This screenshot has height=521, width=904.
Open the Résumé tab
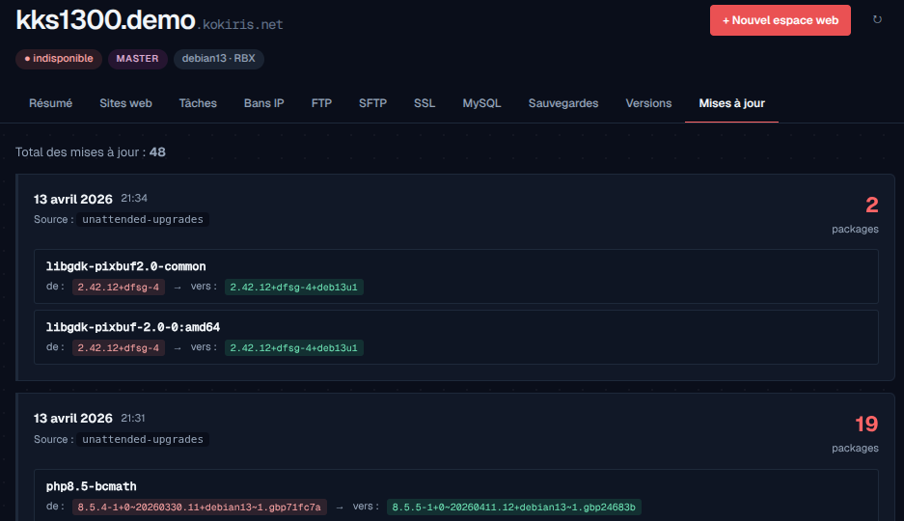coord(51,103)
